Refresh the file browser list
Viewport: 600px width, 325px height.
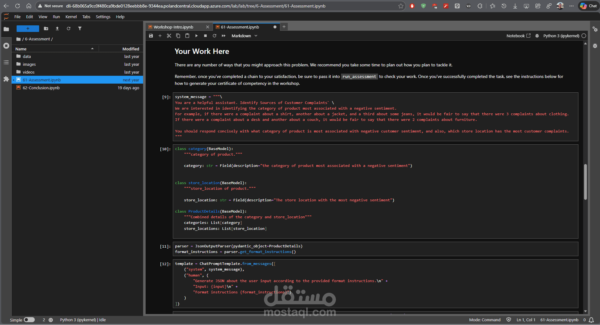click(x=69, y=28)
